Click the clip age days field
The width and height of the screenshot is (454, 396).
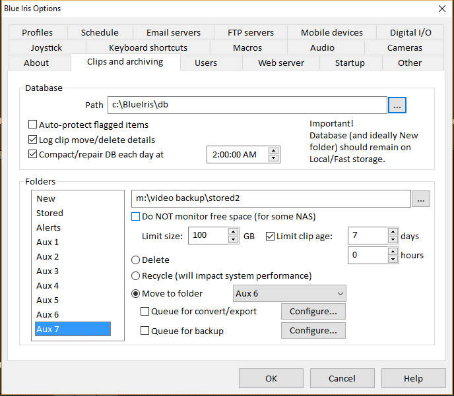tap(368, 236)
